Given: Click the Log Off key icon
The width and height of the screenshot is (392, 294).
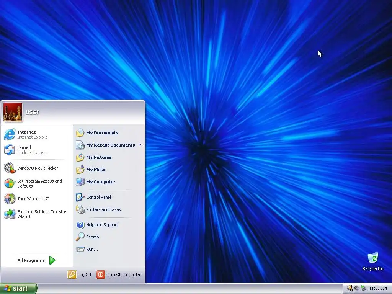Looking at the screenshot, I should click(72, 274).
